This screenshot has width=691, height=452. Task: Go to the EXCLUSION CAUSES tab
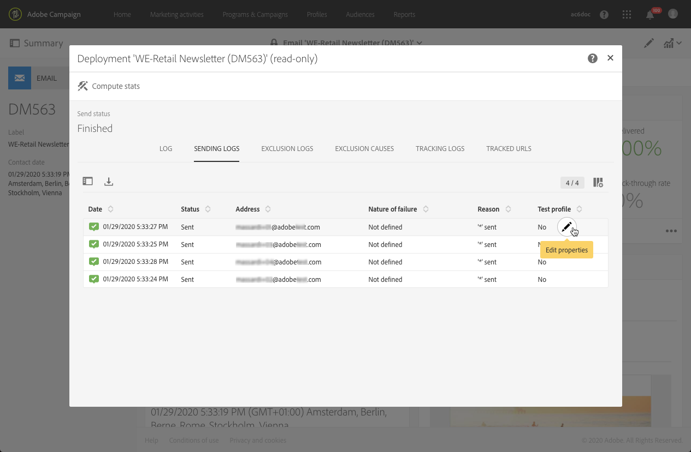pos(364,148)
